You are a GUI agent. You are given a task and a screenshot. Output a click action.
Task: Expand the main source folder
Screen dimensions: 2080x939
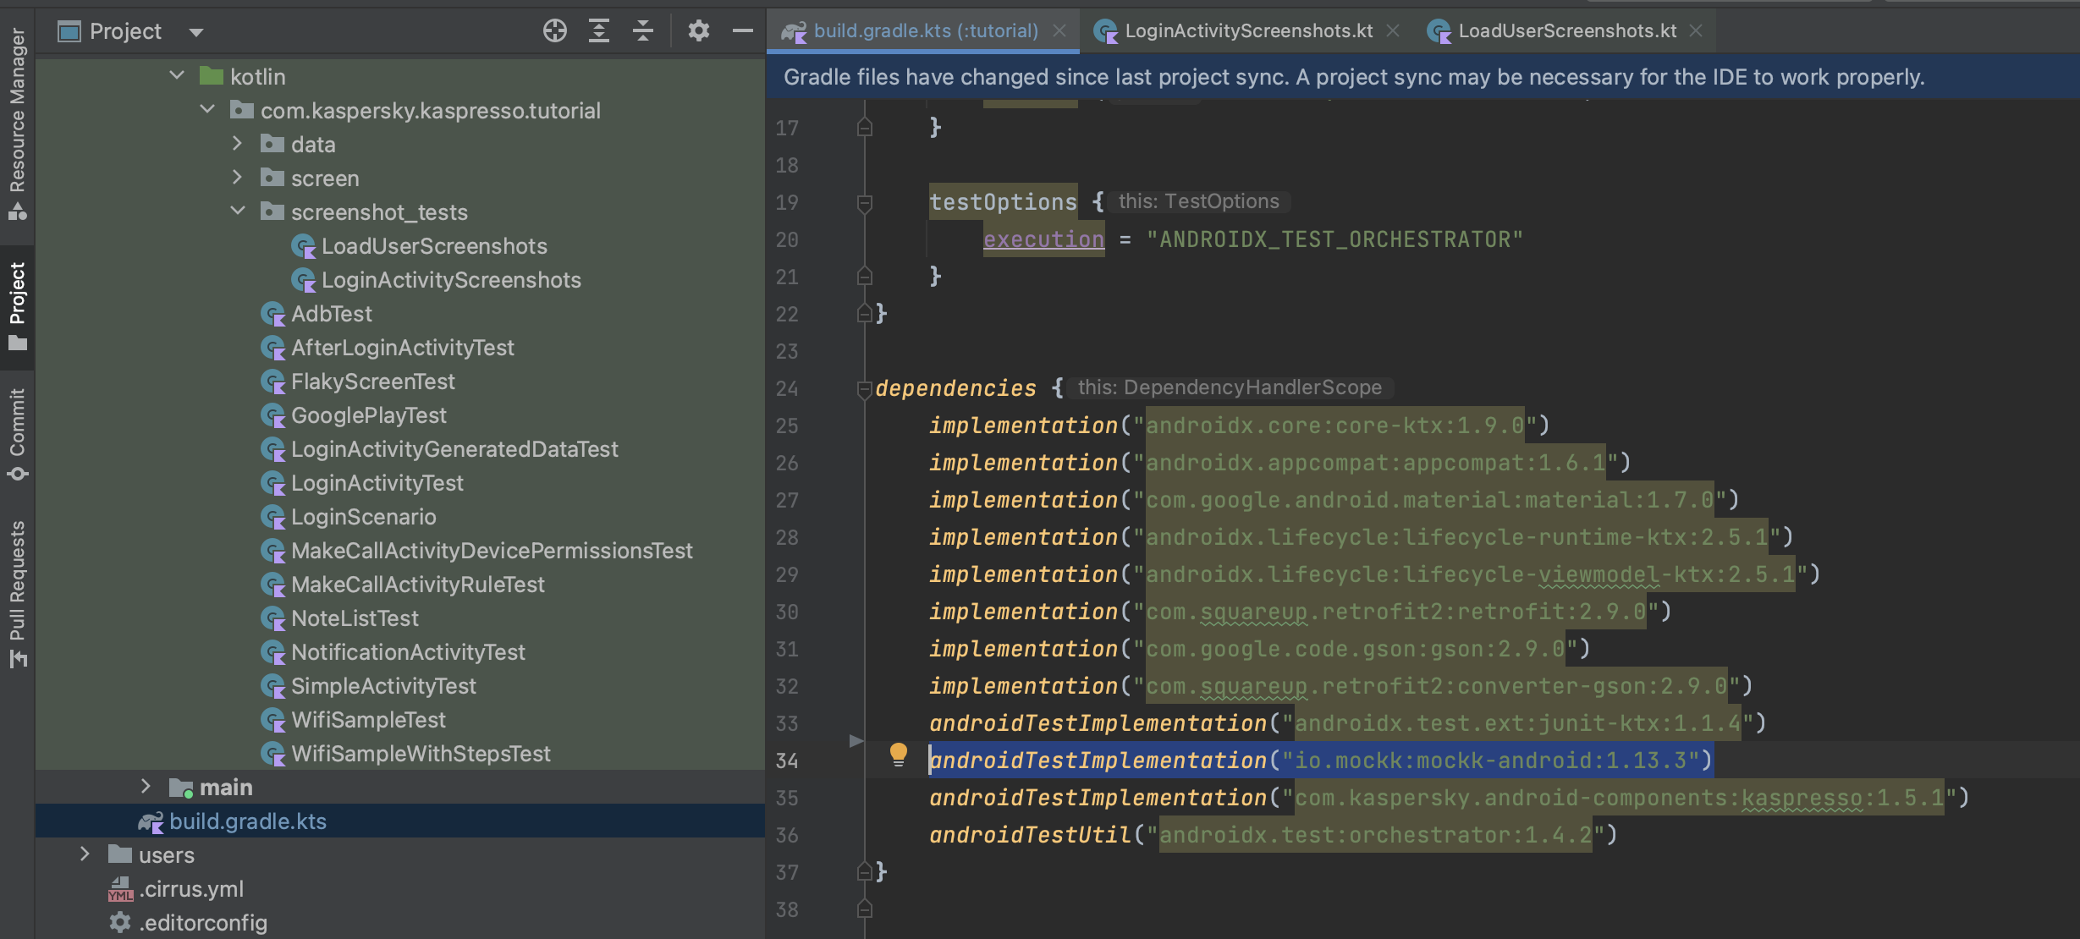click(146, 787)
